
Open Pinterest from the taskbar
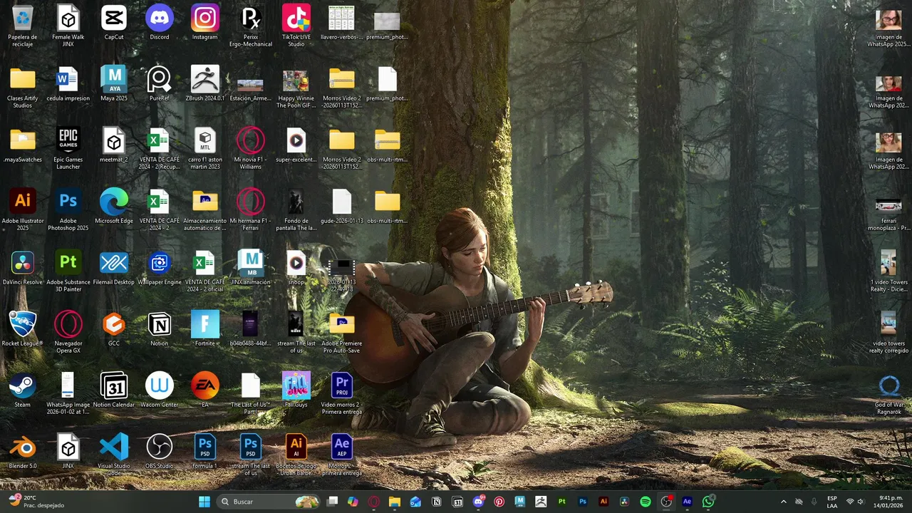click(x=499, y=502)
